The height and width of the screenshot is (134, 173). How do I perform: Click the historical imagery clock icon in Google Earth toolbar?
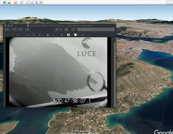5,2
